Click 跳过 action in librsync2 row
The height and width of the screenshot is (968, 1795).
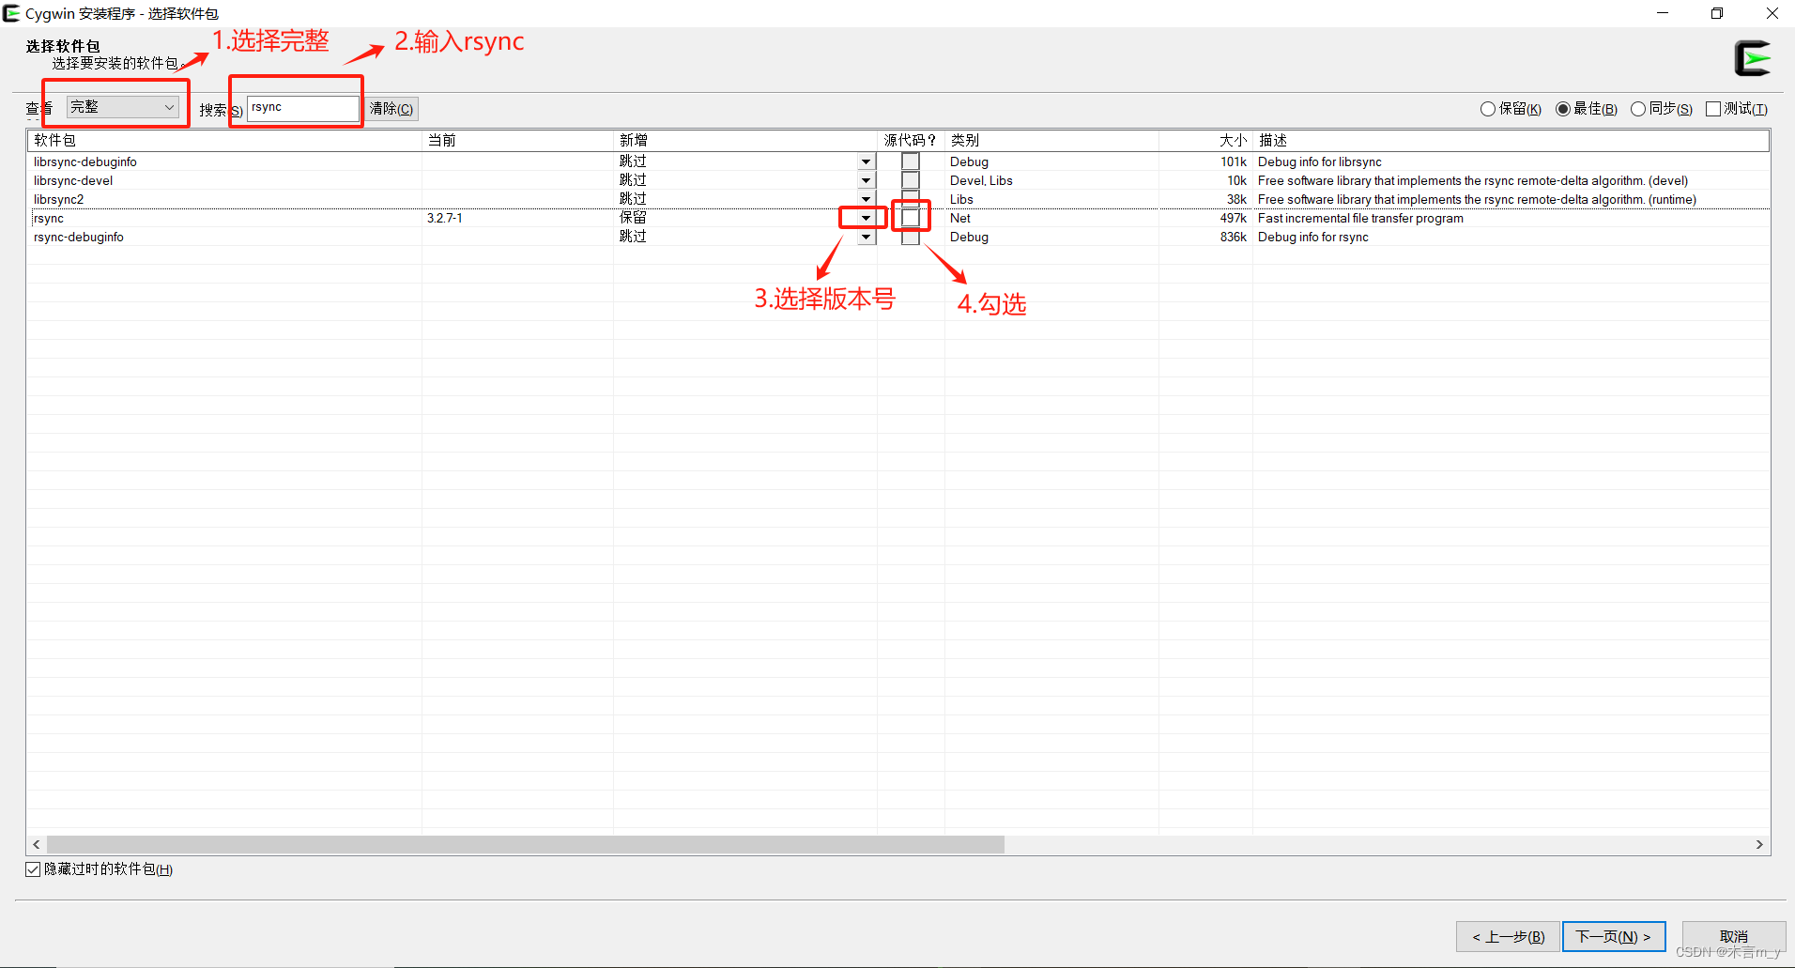coord(633,199)
